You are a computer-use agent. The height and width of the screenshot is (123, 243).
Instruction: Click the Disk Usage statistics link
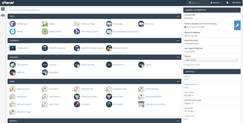point(189,92)
